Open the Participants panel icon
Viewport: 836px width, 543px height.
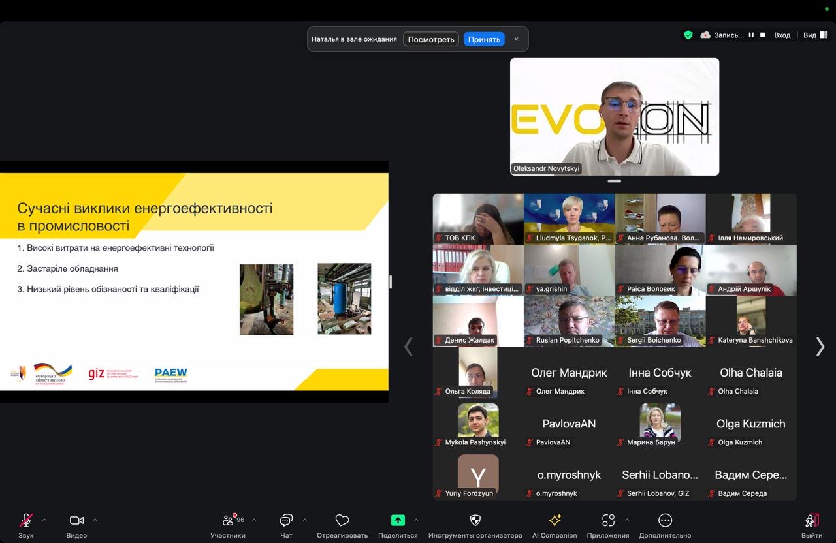pos(228,521)
